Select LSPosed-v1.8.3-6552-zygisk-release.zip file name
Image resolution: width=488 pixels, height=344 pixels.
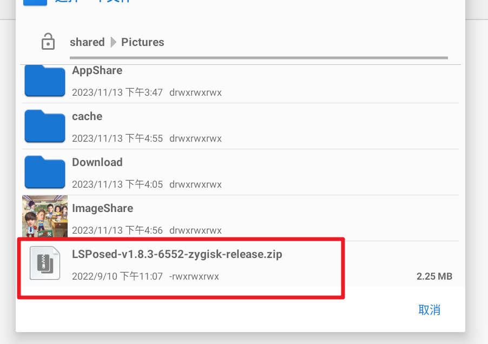(177, 254)
